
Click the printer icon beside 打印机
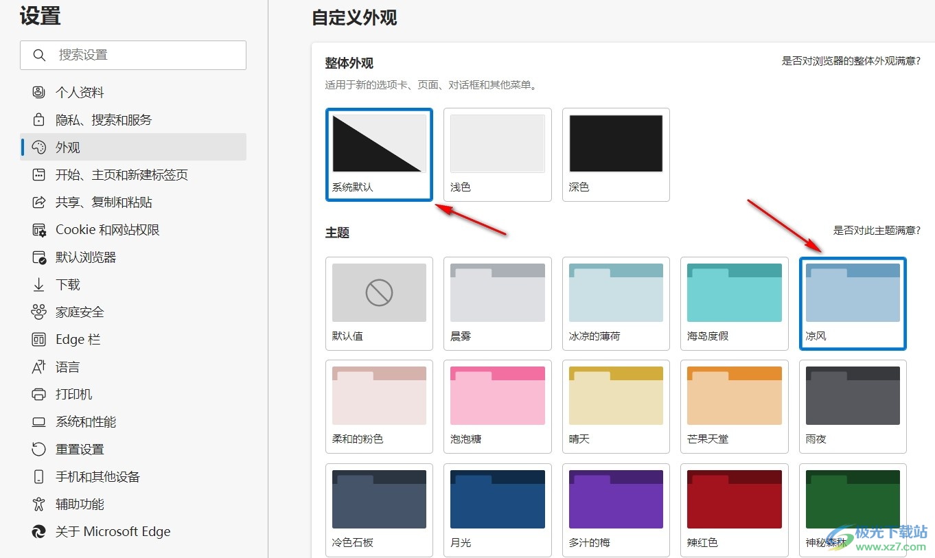39,394
